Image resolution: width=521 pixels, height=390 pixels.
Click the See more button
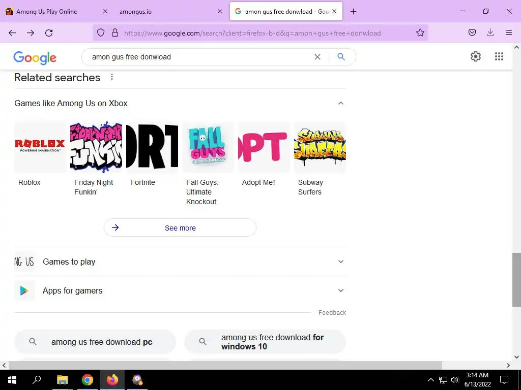180,227
